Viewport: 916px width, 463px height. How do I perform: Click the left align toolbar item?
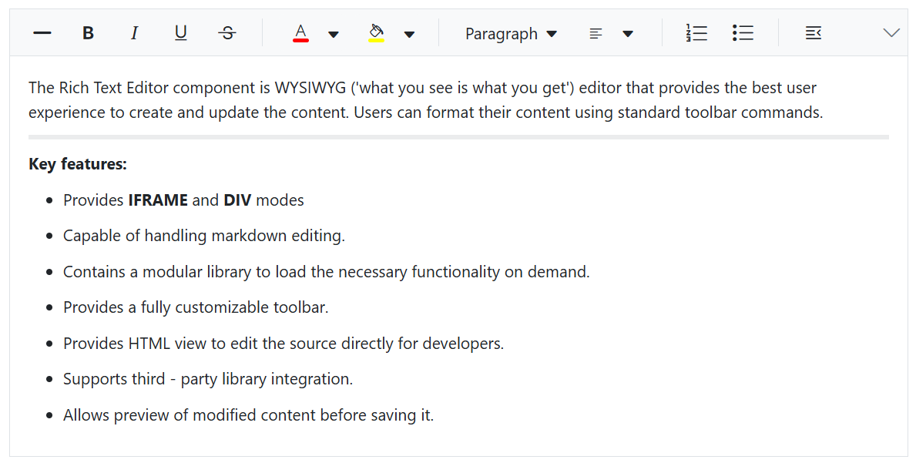pos(595,33)
